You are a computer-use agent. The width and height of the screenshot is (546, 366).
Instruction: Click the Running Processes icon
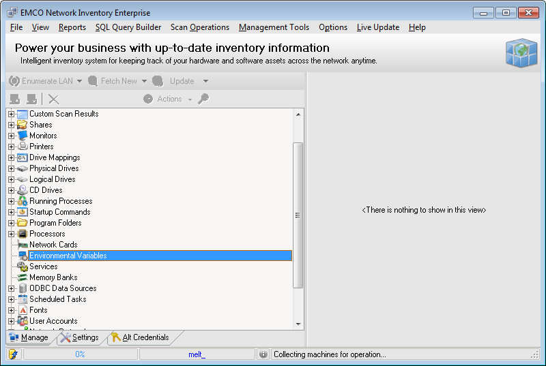(x=23, y=201)
